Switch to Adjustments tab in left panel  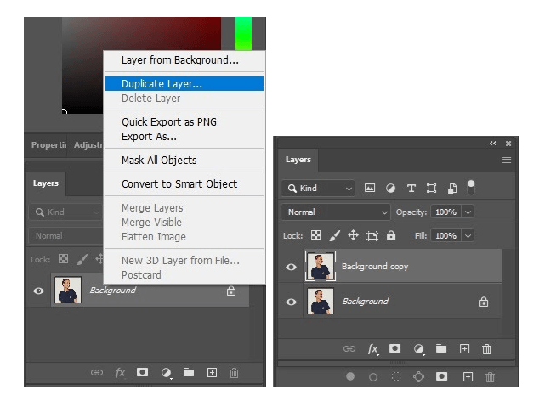(88, 145)
